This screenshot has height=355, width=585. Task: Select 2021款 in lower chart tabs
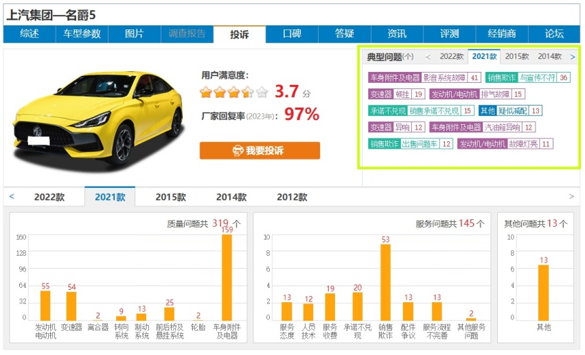[x=110, y=197]
